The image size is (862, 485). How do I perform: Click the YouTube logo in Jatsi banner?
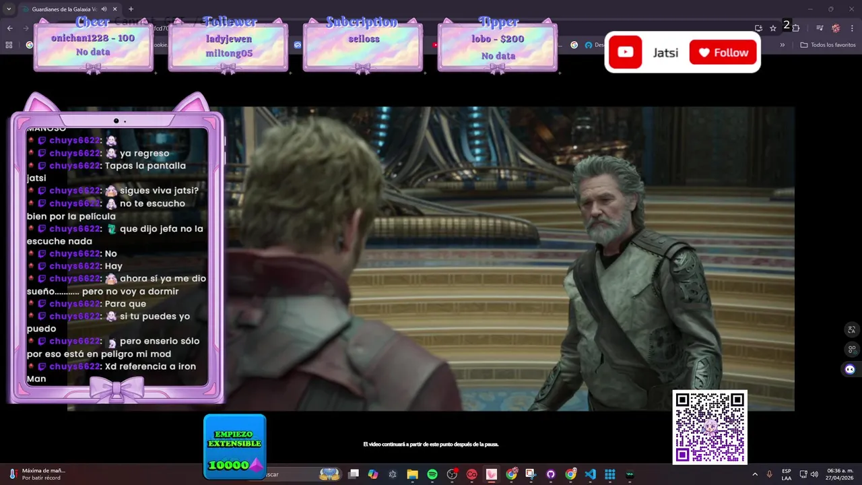(626, 53)
